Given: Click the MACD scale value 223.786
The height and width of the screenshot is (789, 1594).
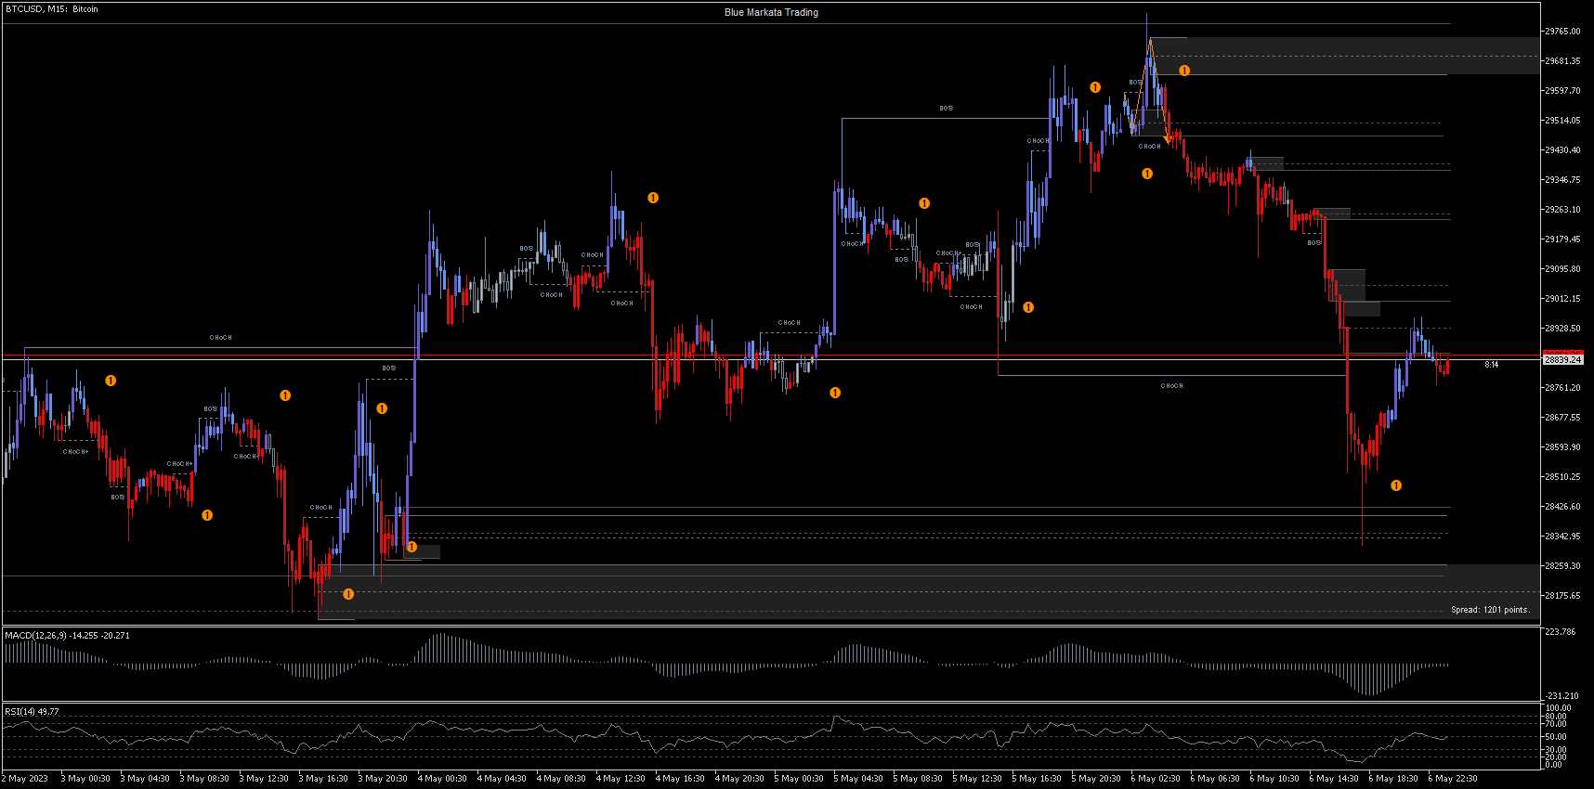Looking at the screenshot, I should [1561, 632].
